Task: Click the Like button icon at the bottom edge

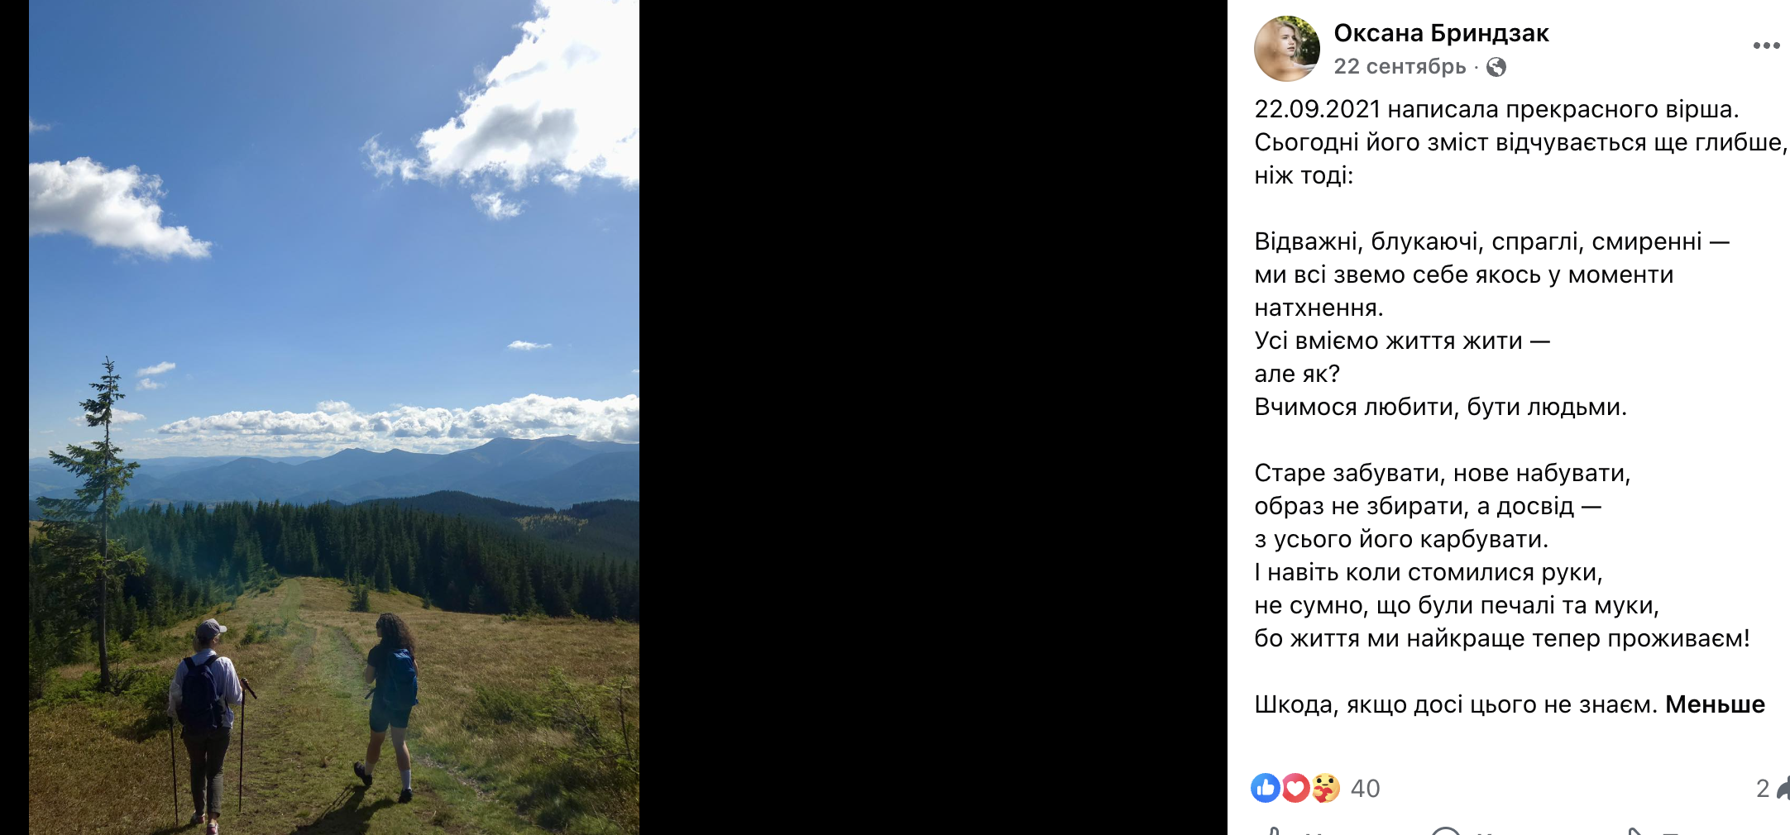Action: (1275, 830)
